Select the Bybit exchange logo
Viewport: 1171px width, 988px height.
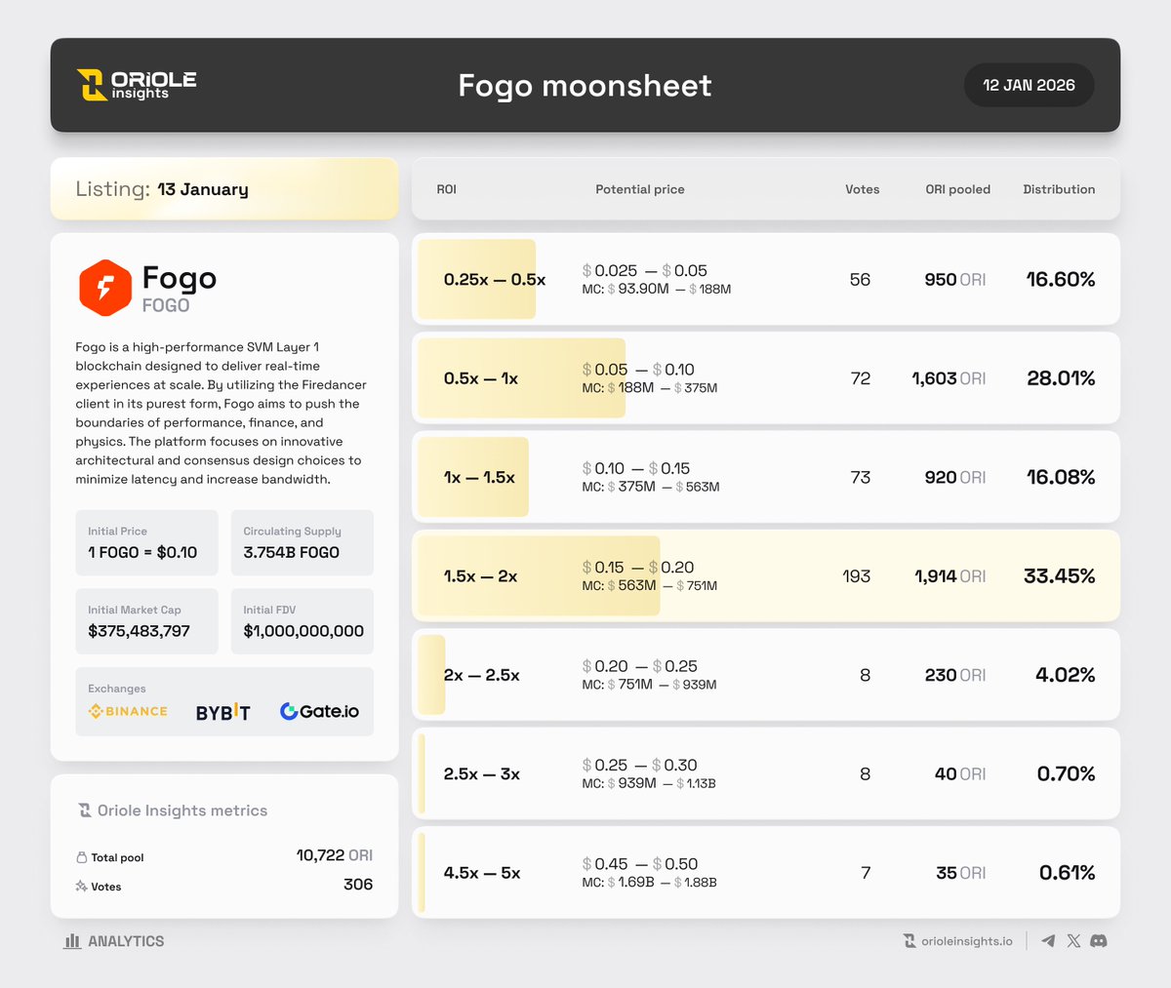tap(222, 712)
